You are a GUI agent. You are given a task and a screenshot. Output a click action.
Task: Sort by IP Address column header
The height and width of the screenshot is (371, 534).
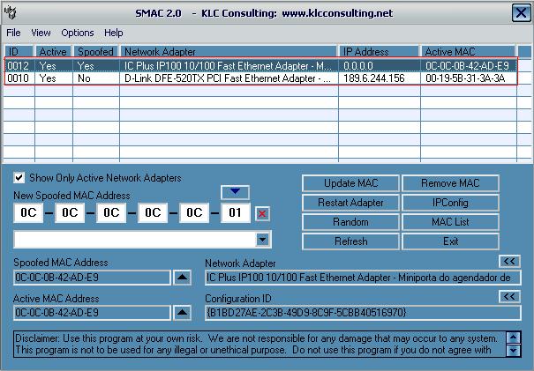pos(379,52)
